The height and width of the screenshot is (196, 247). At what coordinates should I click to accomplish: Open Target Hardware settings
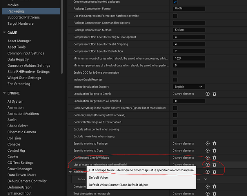(x=20, y=24)
